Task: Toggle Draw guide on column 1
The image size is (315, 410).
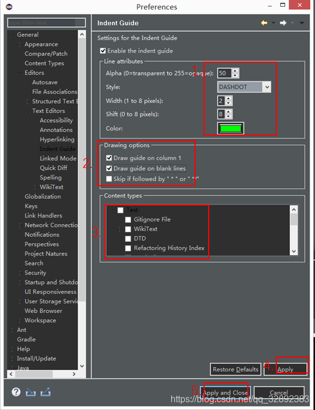Action: (x=109, y=158)
